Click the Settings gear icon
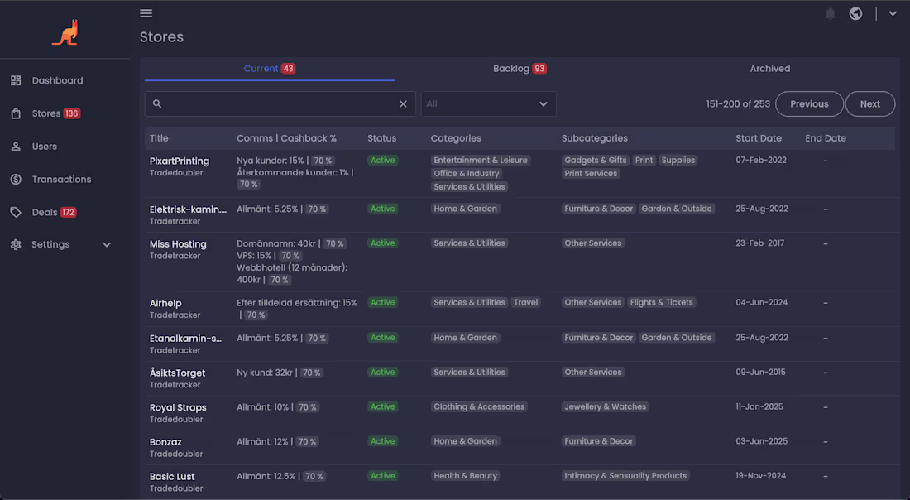Image resolution: width=910 pixels, height=500 pixels. [16, 244]
